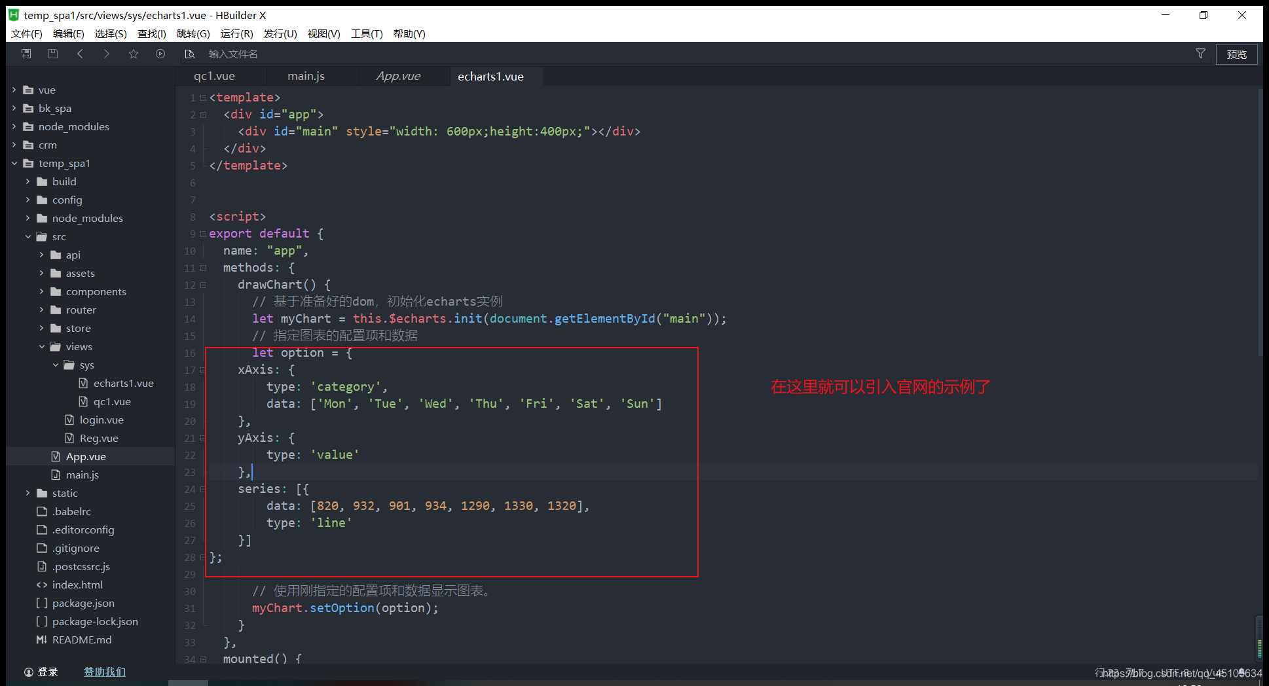This screenshot has height=686, width=1269.
Task: Click the package-lock.json bracket icon
Action: [x=42, y=621]
